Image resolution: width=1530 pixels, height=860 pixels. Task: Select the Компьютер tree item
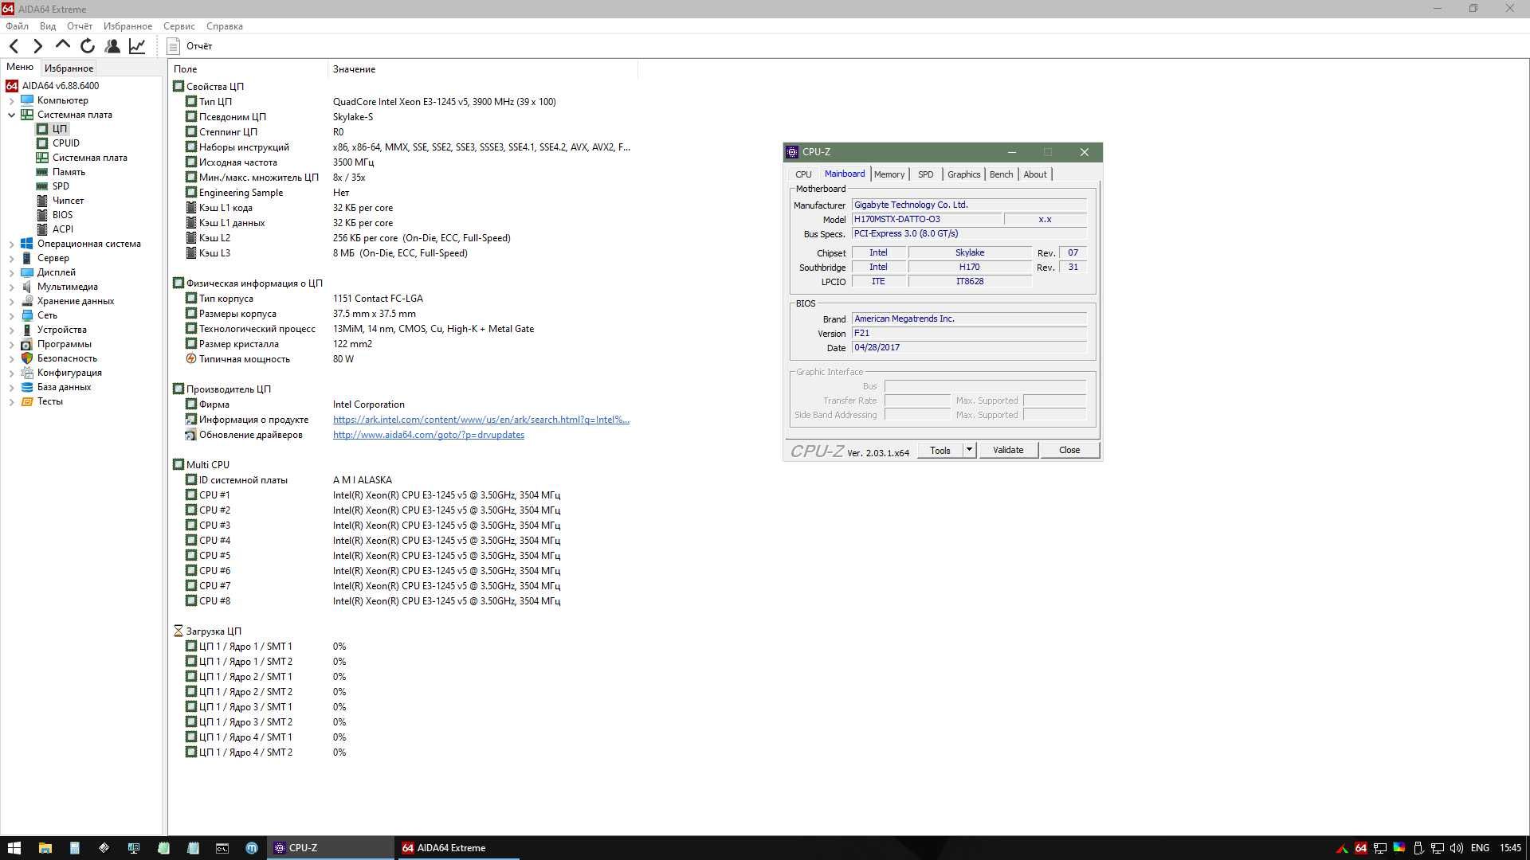coord(62,100)
